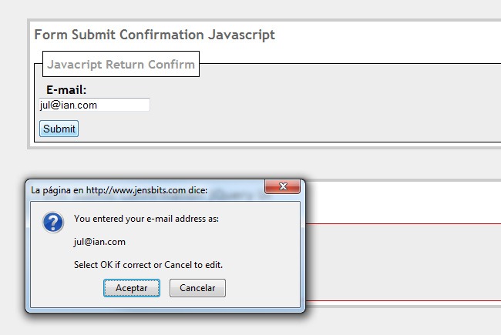Click the dialog's blank area beside Cancelar
The height and width of the screenshot is (335, 501).
point(262,288)
